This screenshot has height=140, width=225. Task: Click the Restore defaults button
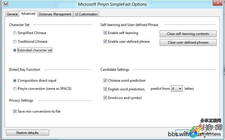pyautogui.click(x=27, y=133)
